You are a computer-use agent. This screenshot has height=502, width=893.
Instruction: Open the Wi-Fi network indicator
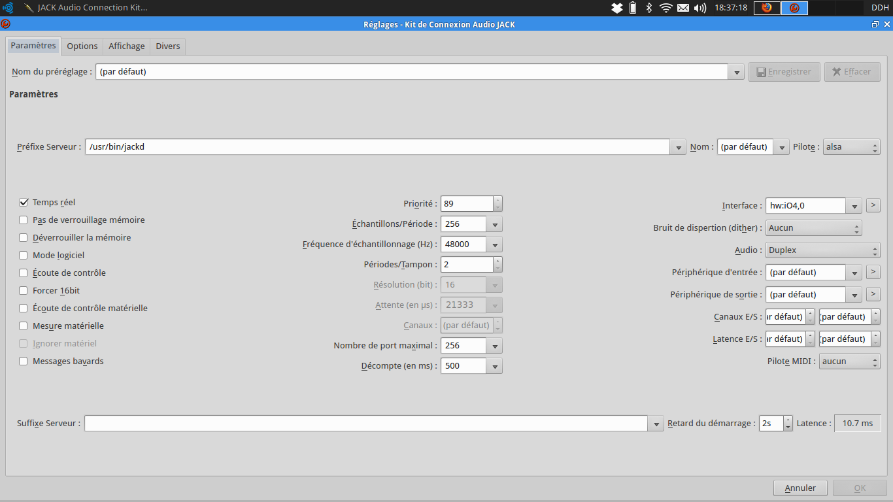(x=666, y=8)
